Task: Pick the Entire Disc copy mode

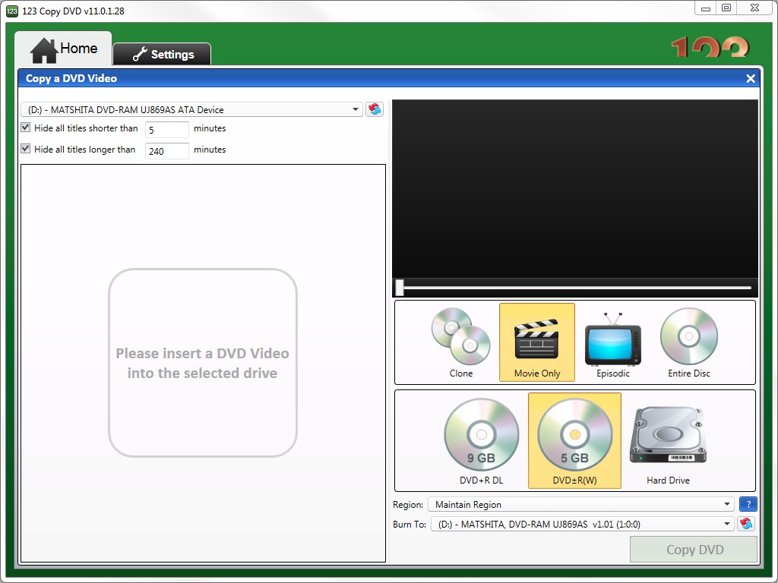Action: (x=688, y=342)
